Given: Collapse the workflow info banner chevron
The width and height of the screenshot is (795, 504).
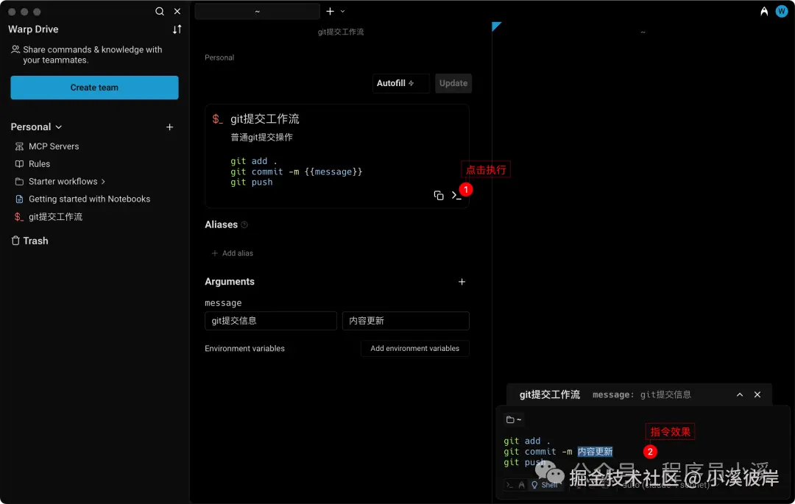Looking at the screenshot, I should pyautogui.click(x=740, y=394).
